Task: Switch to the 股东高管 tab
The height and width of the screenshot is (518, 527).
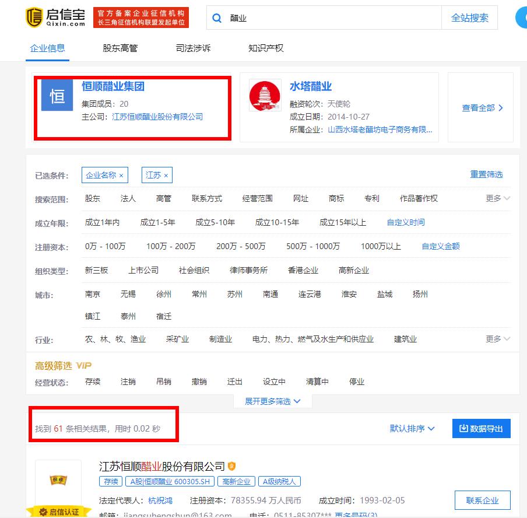Action: 120,48
